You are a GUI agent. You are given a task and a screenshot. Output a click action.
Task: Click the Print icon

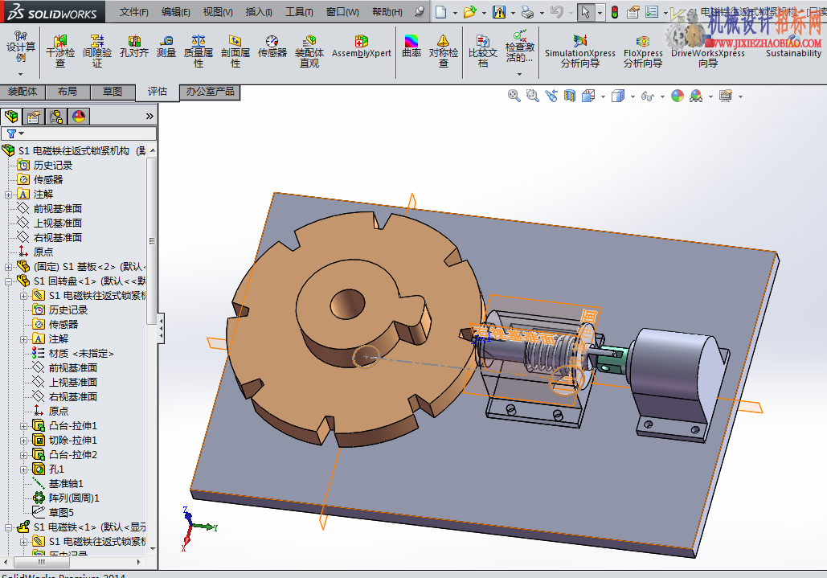click(527, 11)
